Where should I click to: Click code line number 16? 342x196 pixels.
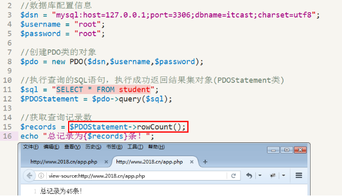[7, 136]
